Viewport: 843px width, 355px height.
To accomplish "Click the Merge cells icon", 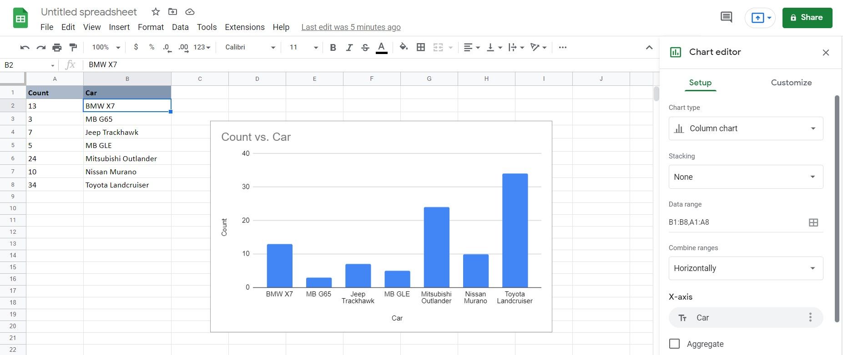I will pyautogui.click(x=438, y=47).
